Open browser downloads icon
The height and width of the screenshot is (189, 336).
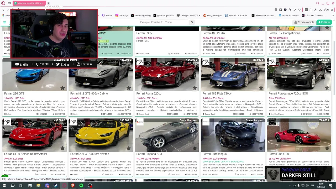pyautogui.click(x=321, y=10)
